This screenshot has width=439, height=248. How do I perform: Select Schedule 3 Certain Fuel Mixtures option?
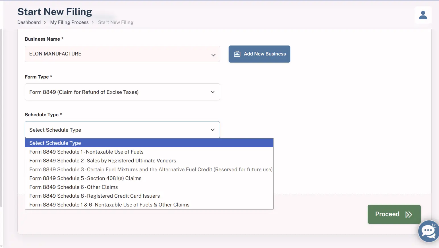click(151, 170)
